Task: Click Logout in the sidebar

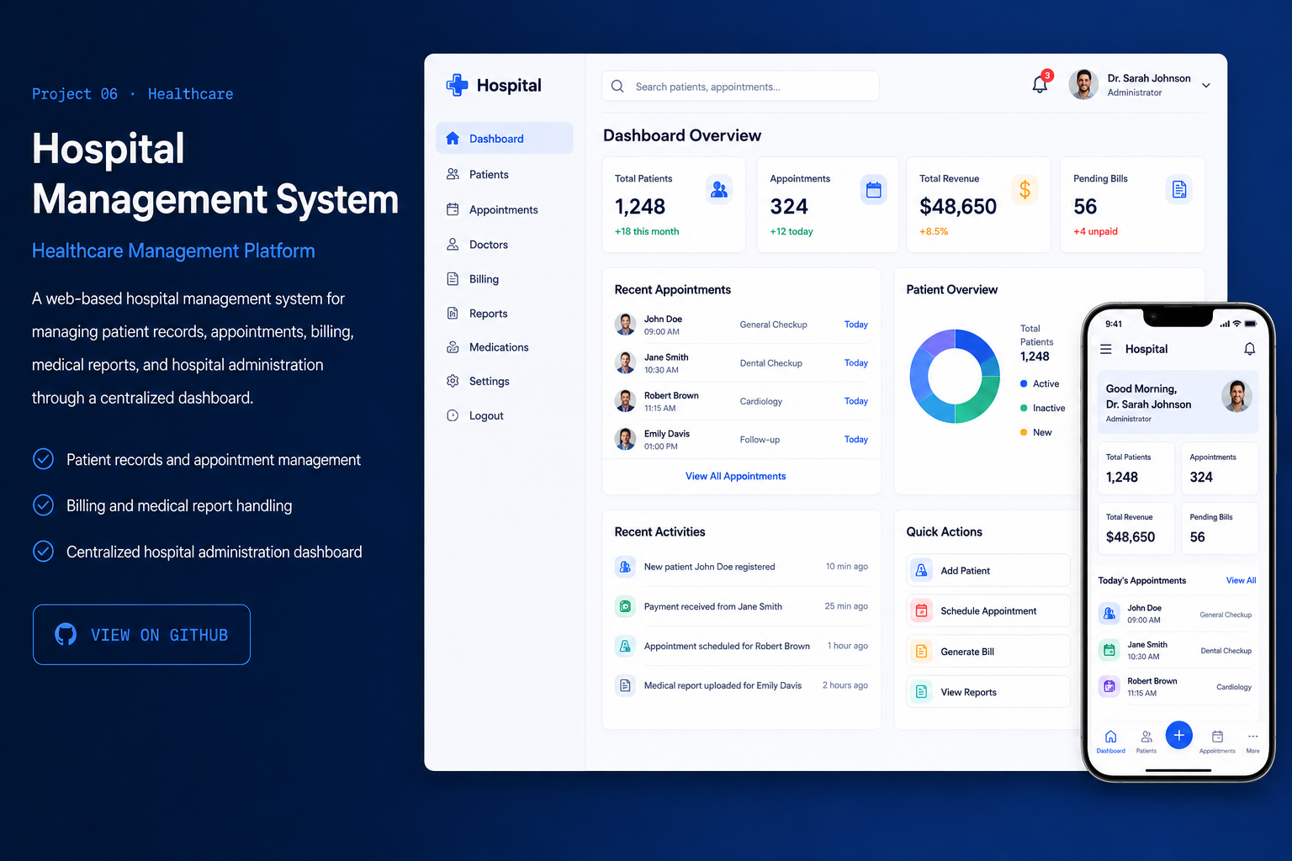Action: pos(505,415)
